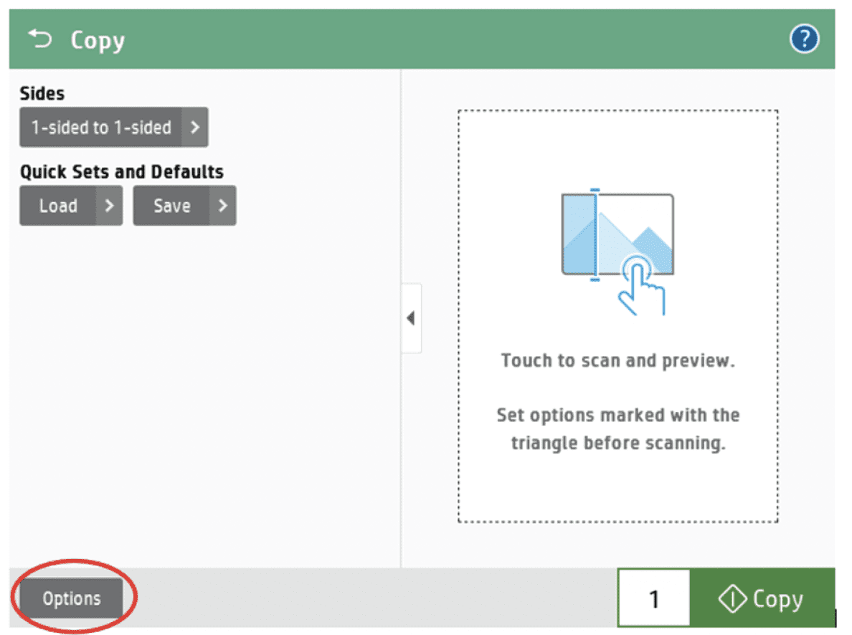This screenshot has height=635, width=852.
Task: Expand the Save quick set chevron
Action: pyautogui.click(x=222, y=206)
